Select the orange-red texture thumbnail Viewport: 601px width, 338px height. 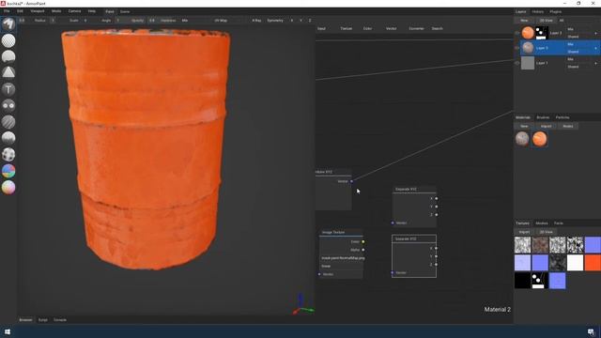pos(593,263)
